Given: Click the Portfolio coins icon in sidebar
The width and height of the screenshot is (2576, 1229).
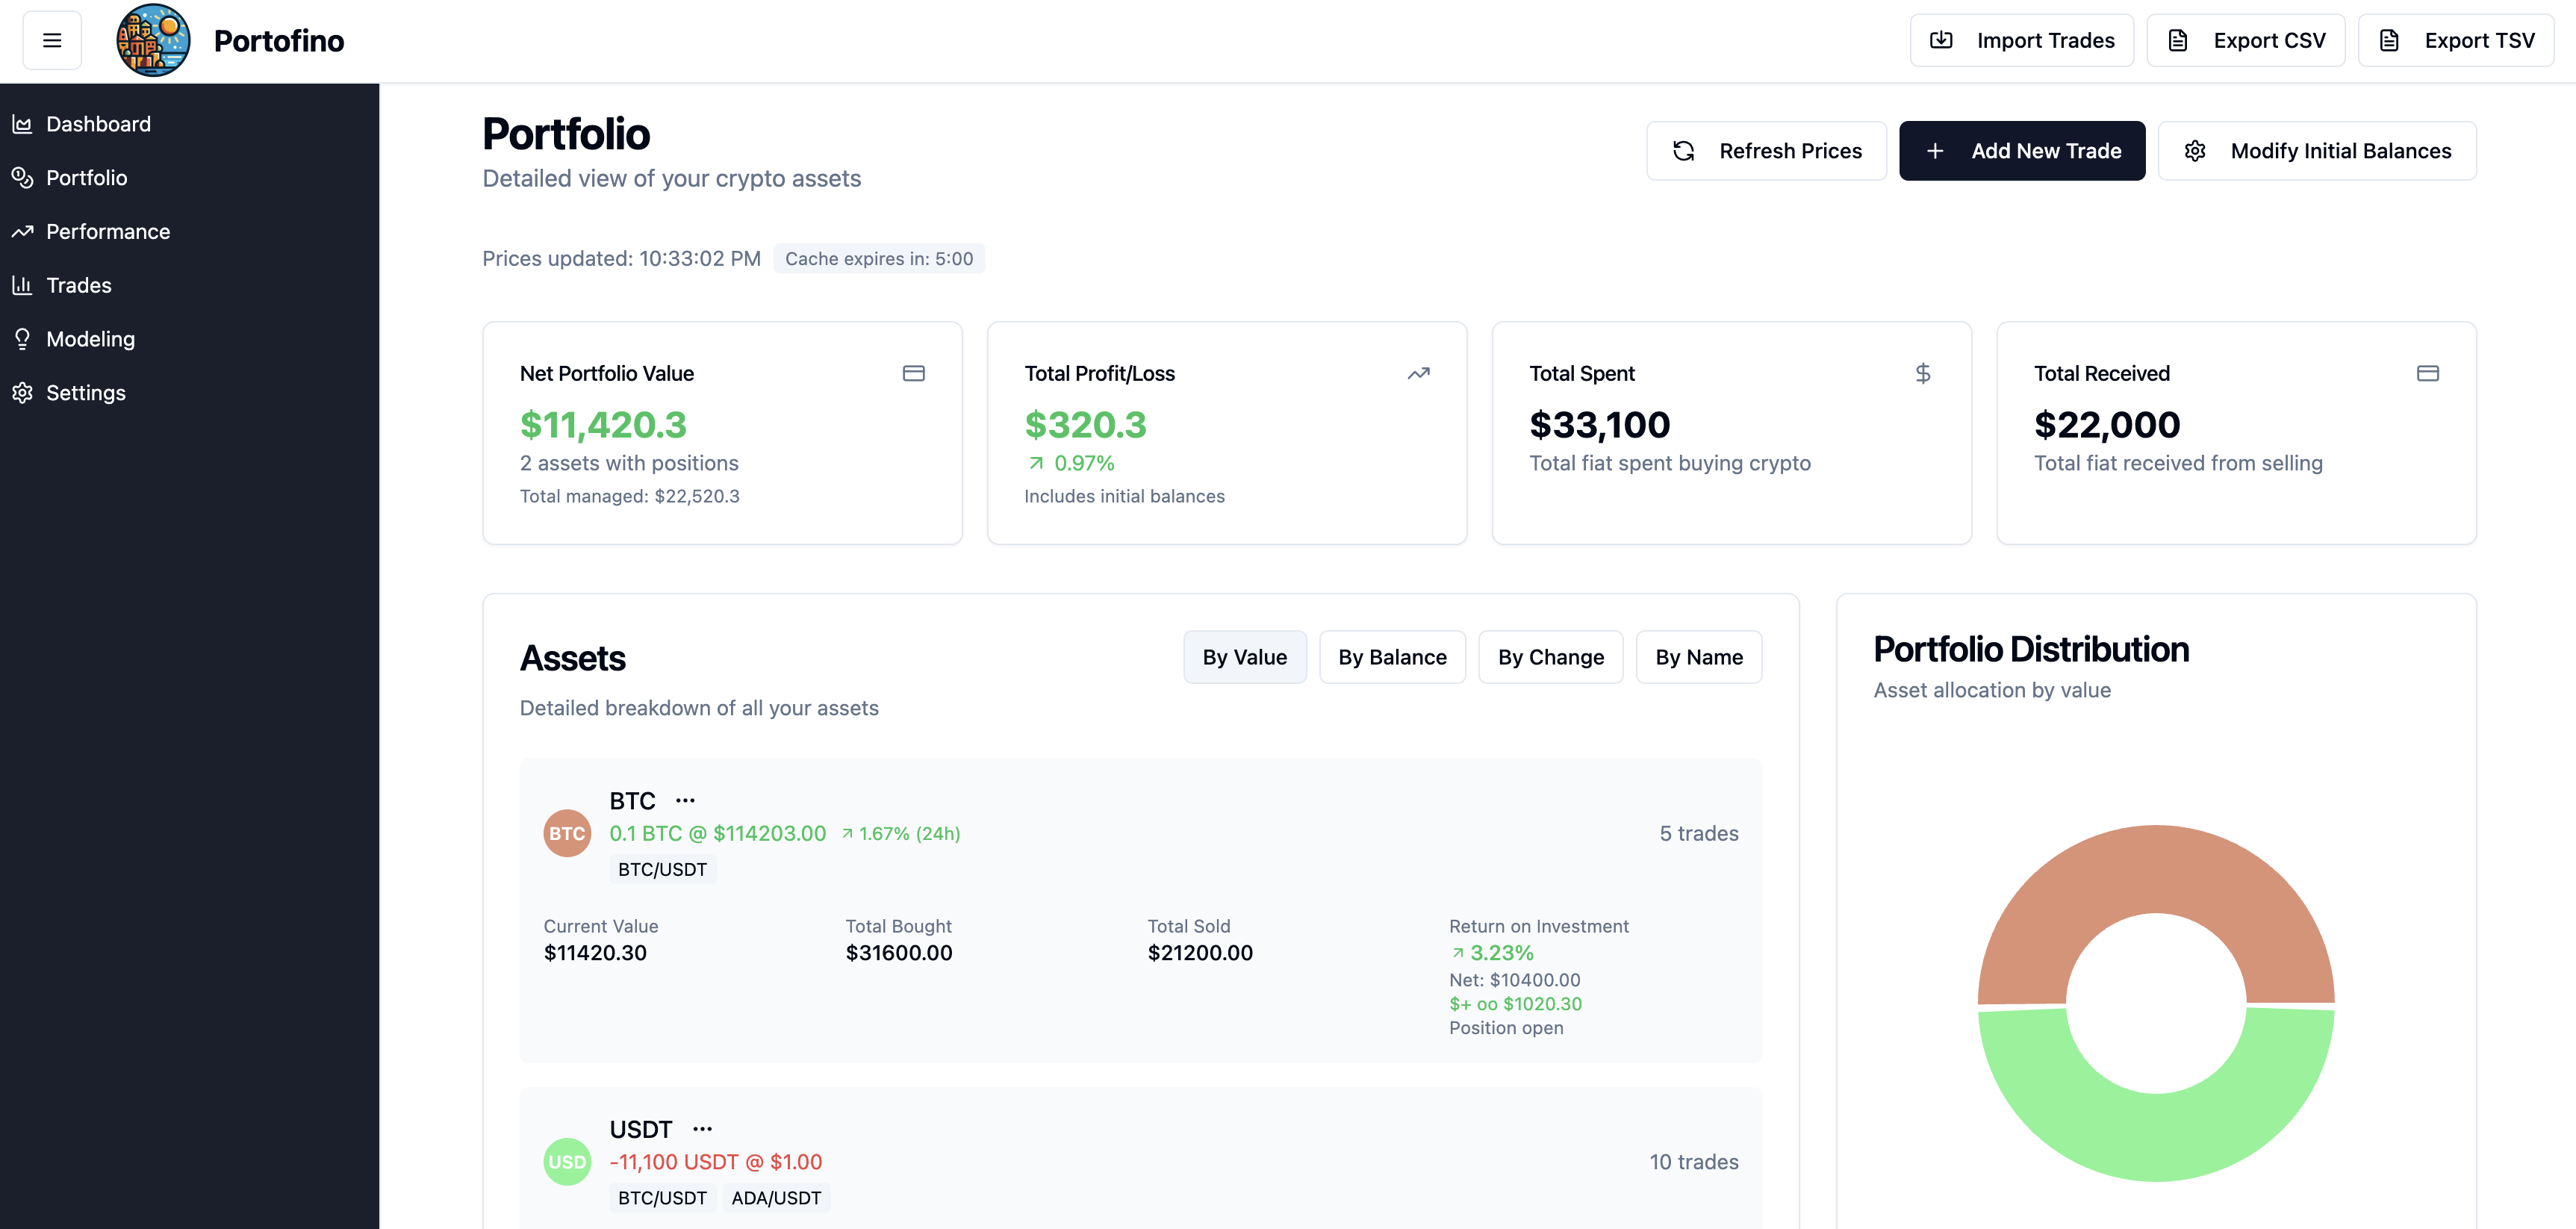Looking at the screenshot, I should point(22,178).
